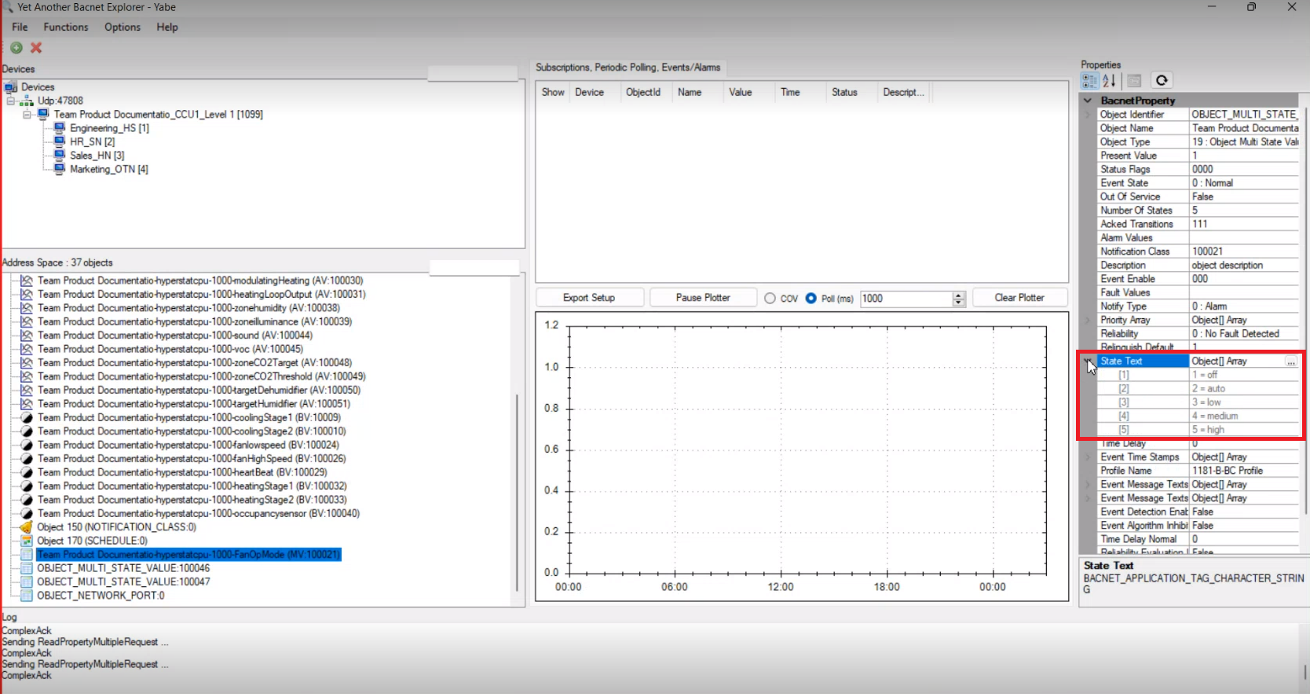Screen dimensions: 1310x697
Task: Click the Property Pages icon
Action: [1134, 80]
